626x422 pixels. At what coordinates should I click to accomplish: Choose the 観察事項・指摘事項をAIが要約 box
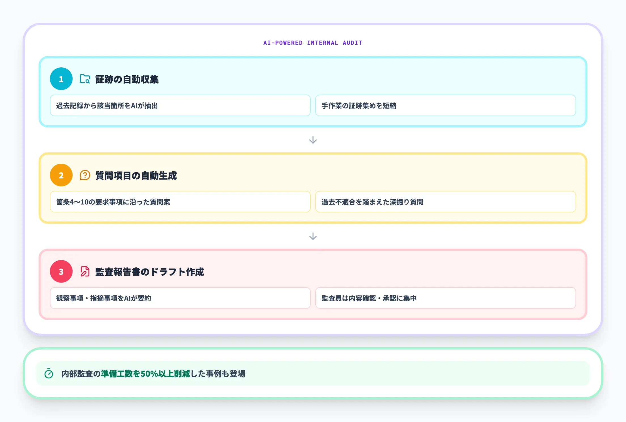tap(180, 298)
